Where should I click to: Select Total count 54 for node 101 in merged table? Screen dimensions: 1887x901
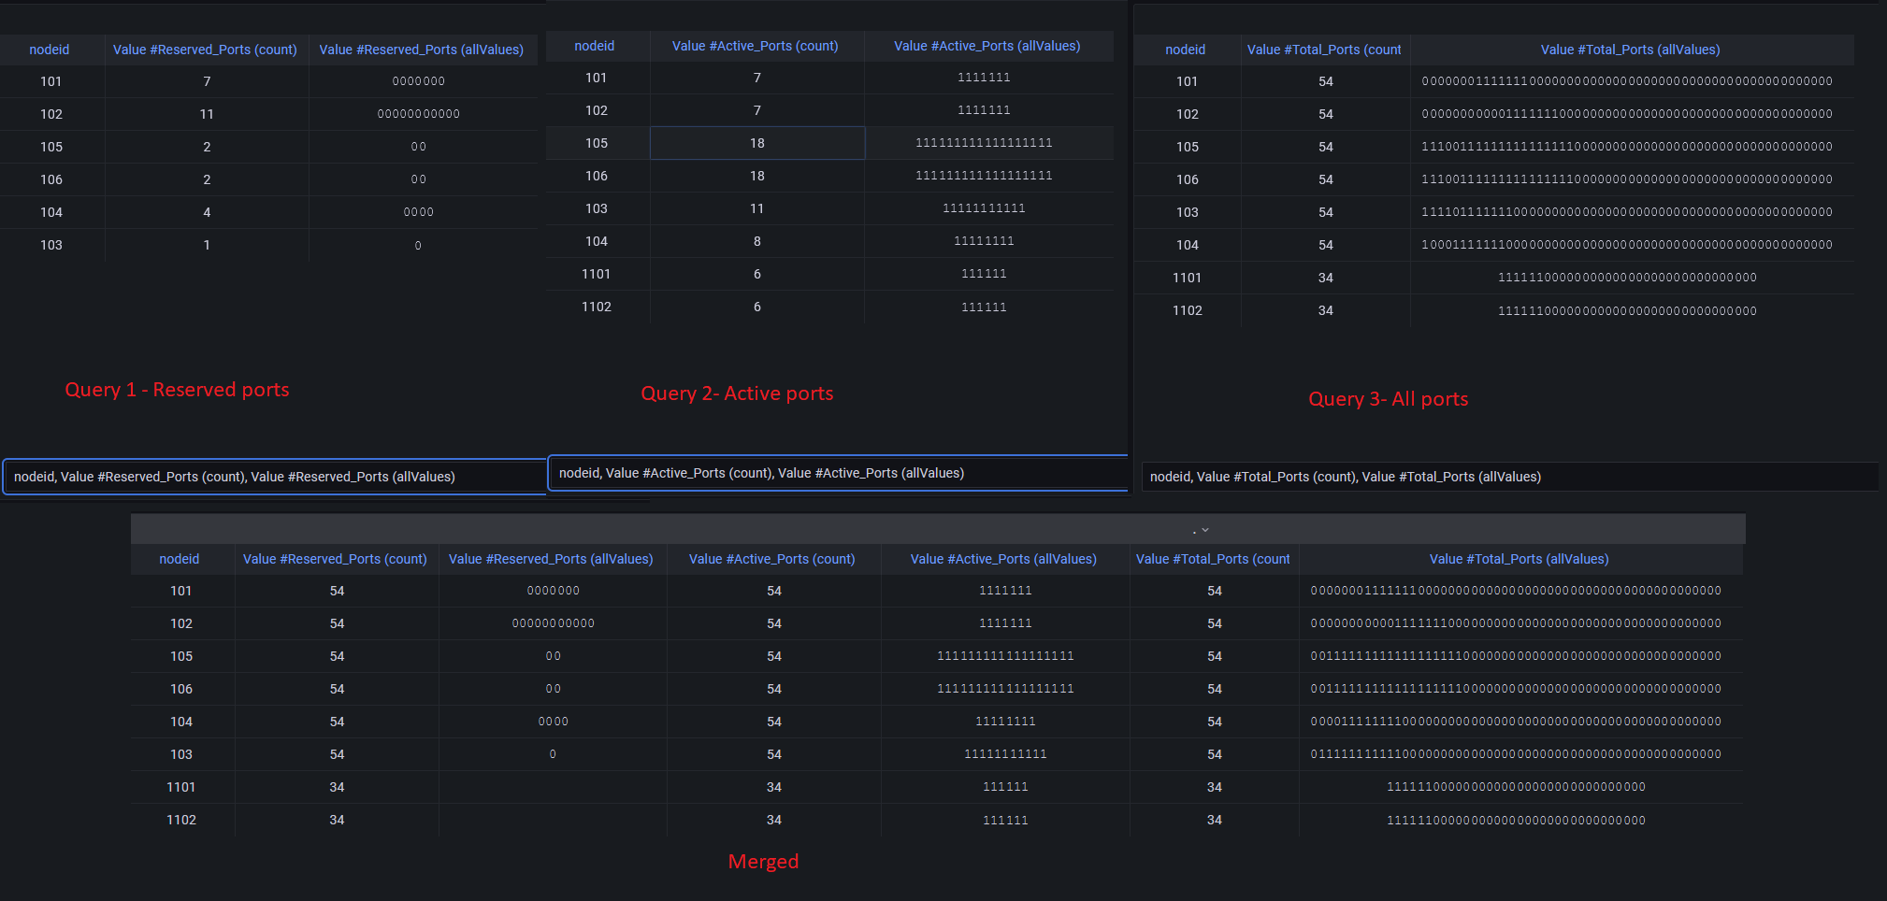coord(1215,591)
